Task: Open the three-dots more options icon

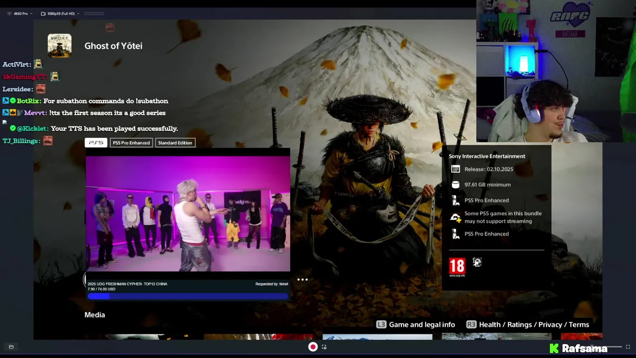Action: click(x=303, y=279)
